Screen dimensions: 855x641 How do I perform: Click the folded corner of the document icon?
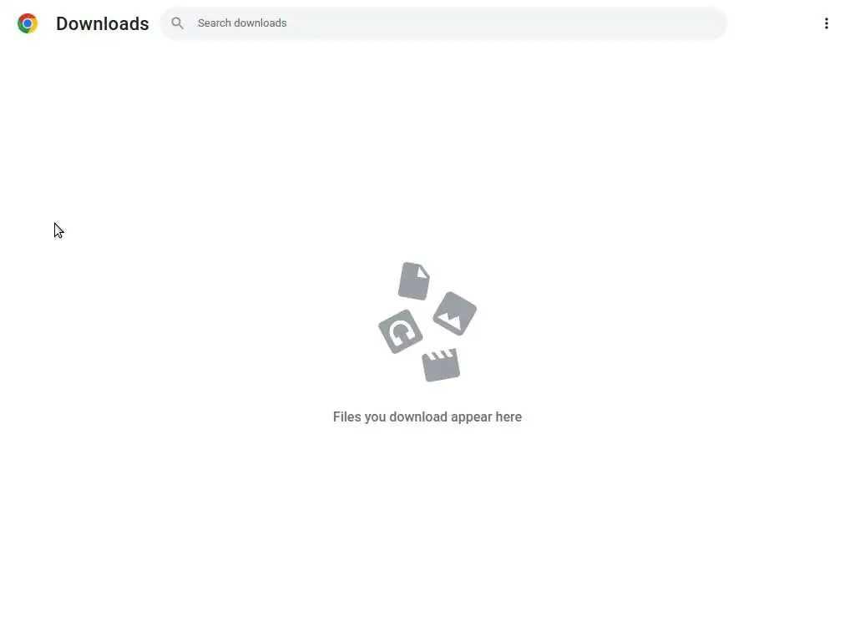tap(423, 272)
